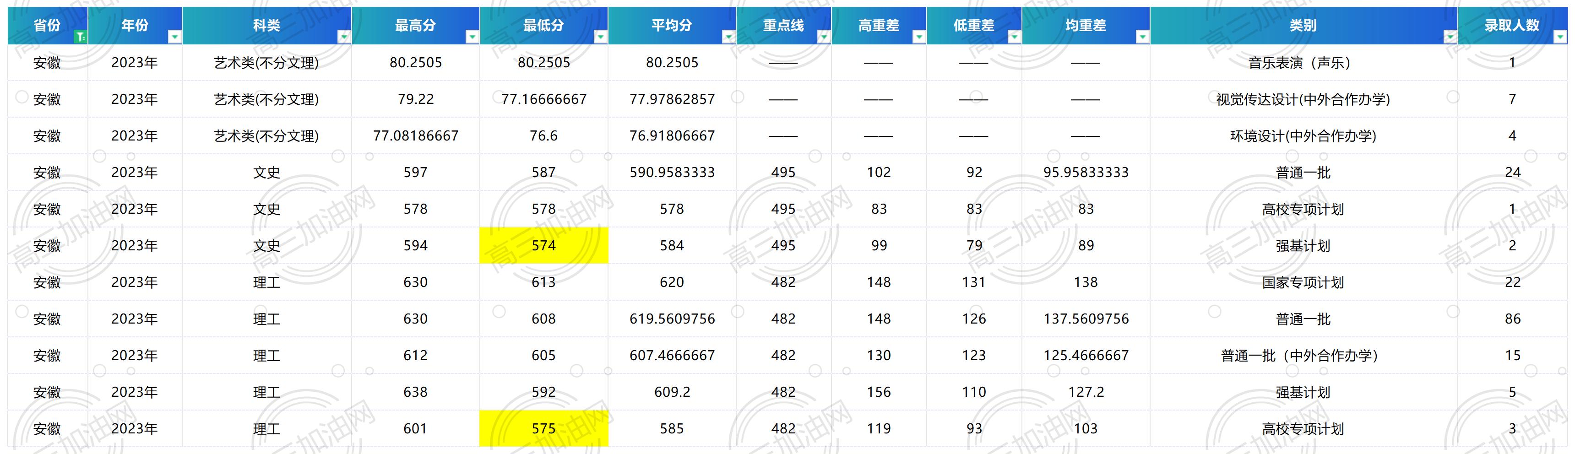This screenshot has height=454, width=1575.
Task: Click cell 137.5609756
Action: pyautogui.click(x=1086, y=319)
